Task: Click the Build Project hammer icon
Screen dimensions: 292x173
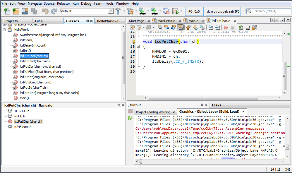Action: pos(118,11)
